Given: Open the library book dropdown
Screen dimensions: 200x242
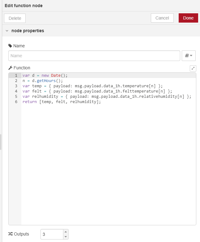Looking at the screenshot, I should pos(189,56).
